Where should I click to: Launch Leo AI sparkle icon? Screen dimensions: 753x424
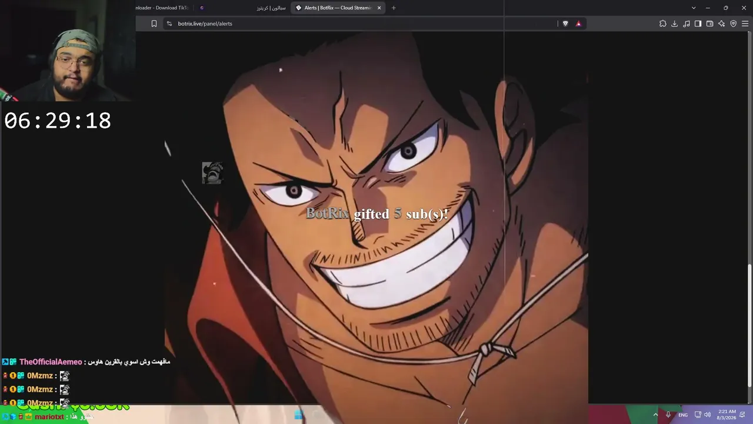coord(722,24)
